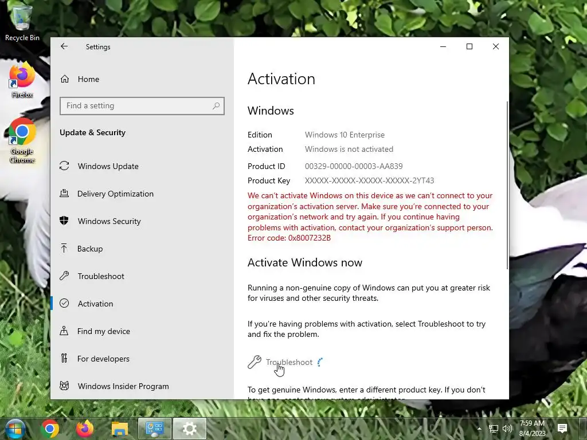Screen dimensions: 587x440
Task: Select the Activation checkmark-circle icon
Action: 64,303
